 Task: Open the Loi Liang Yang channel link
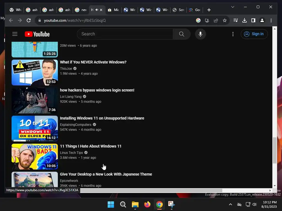tap(71, 96)
